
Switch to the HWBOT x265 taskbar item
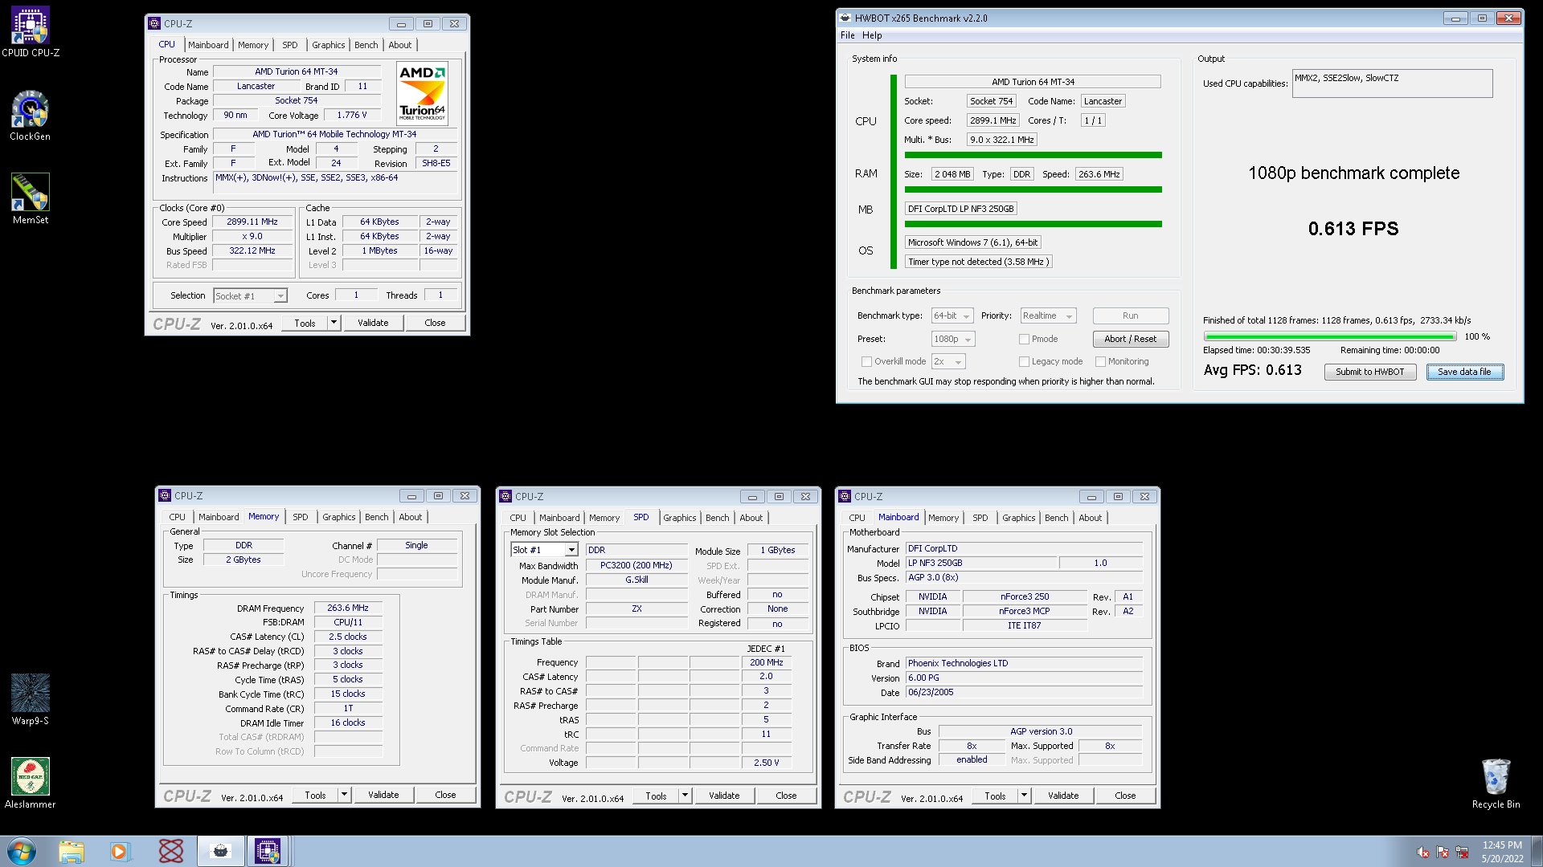220,851
